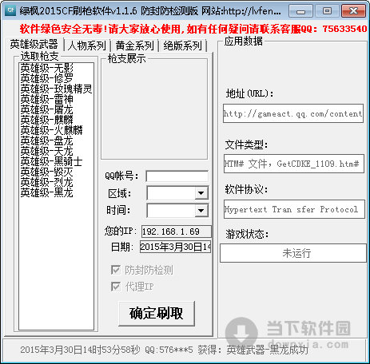Click the 确定刷取 button
The image size is (370, 364).
pyautogui.click(x=157, y=313)
